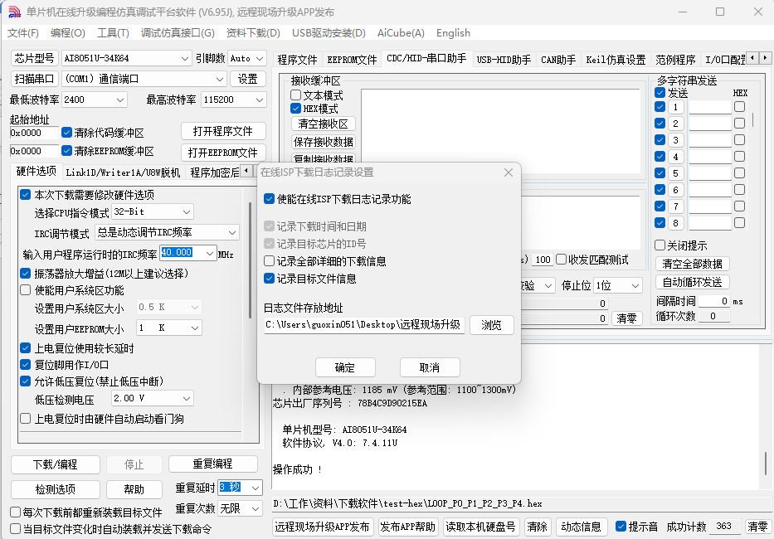
Task: Open 芯片型号 AI8051U-34K64 dropdown
Action: [x=126, y=58]
